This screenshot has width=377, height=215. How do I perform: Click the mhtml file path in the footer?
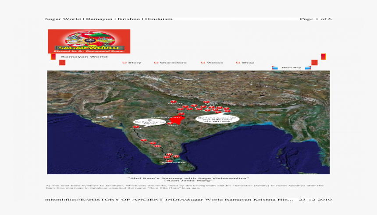pos(169,200)
